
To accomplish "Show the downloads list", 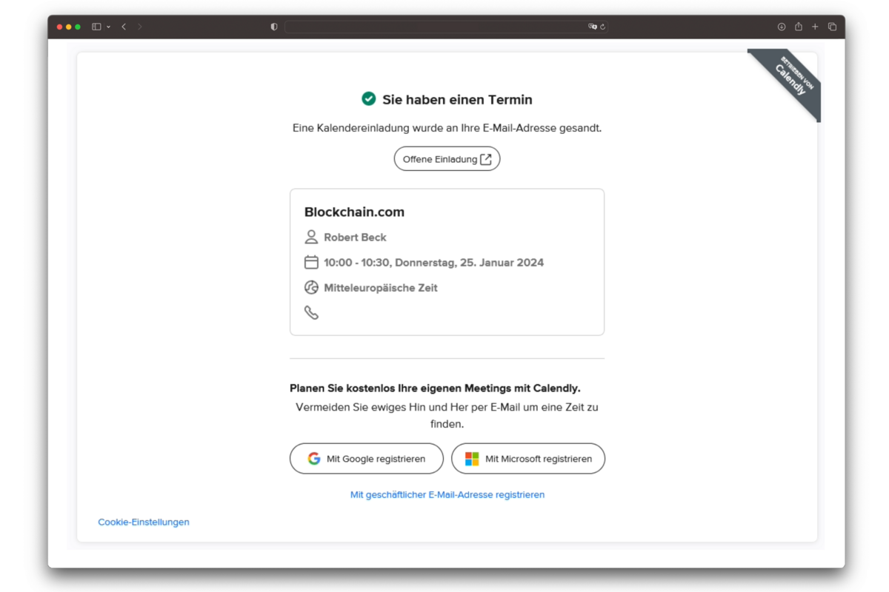I will [782, 27].
